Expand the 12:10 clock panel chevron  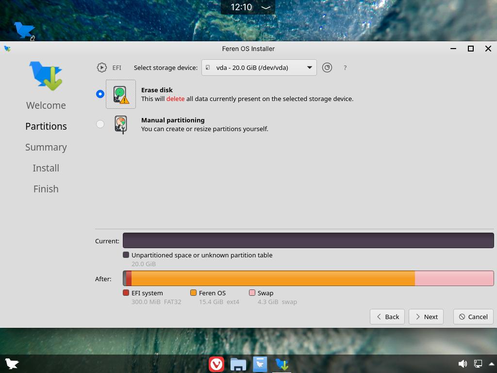265,7
